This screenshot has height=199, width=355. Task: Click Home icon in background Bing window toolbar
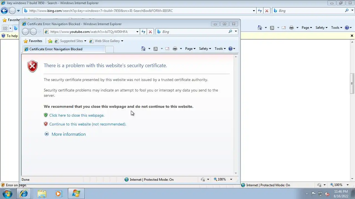coord(260,28)
